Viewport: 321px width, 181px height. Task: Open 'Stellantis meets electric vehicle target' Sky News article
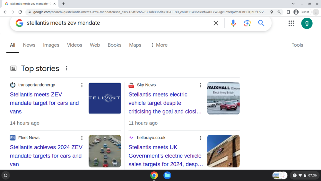[165, 103]
